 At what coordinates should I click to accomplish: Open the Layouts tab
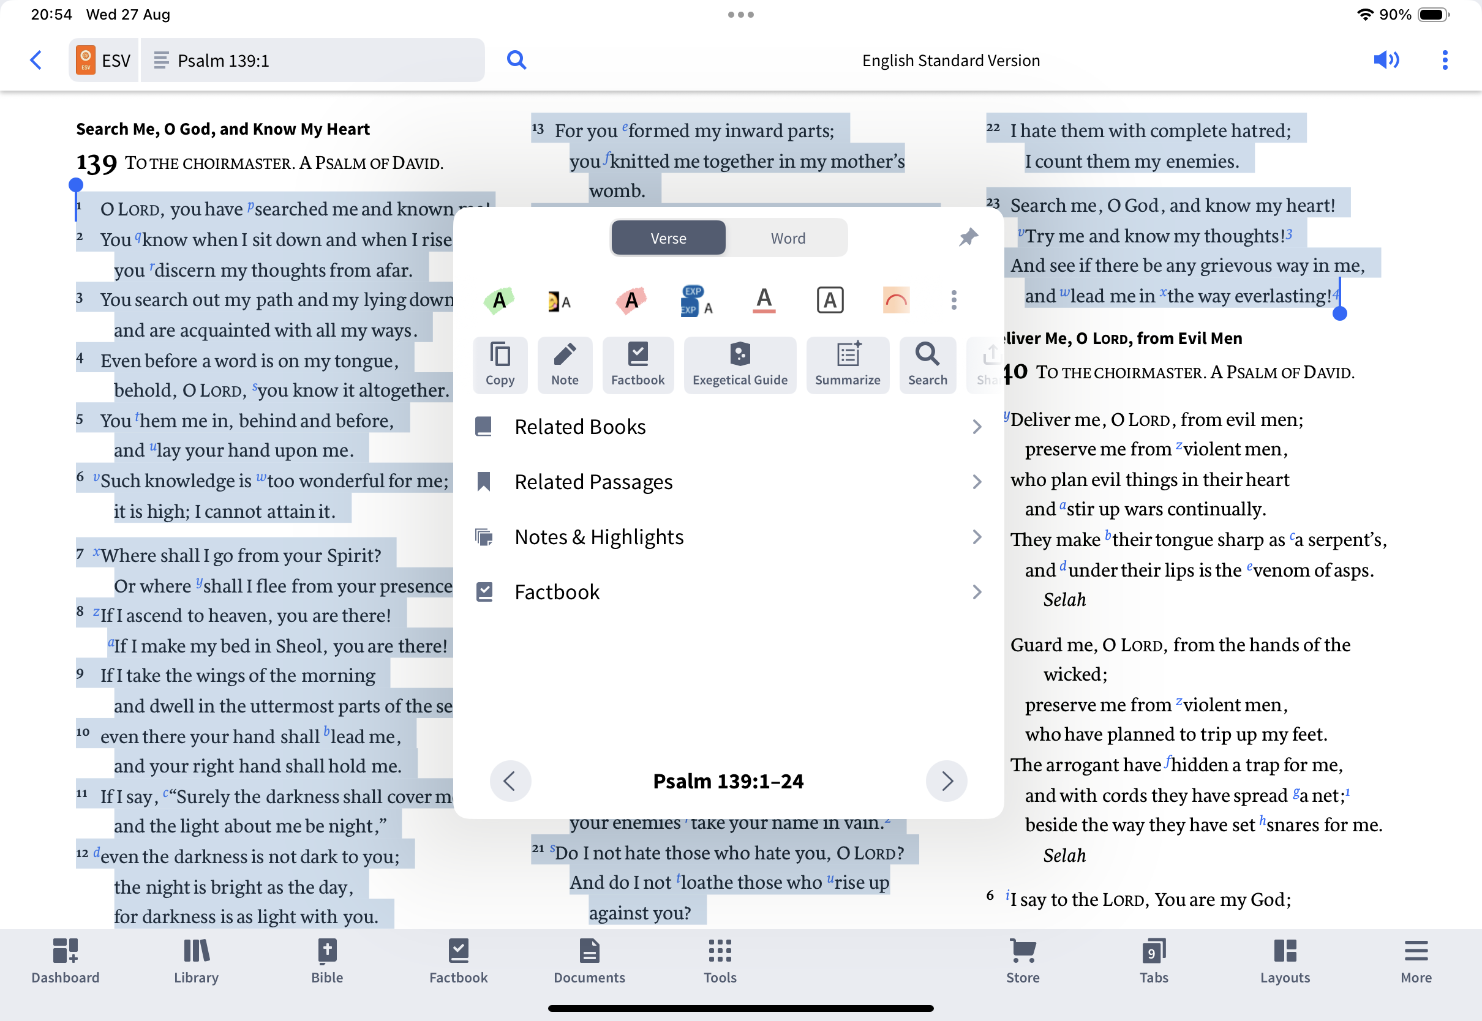coord(1285,961)
